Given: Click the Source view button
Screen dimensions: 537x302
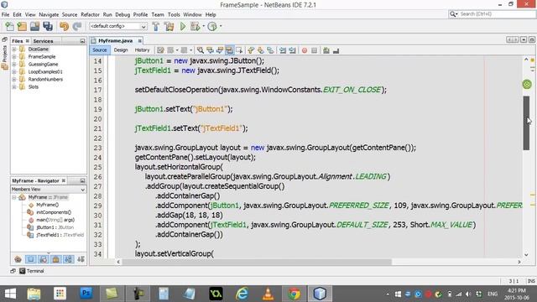Looking at the screenshot, I should pyautogui.click(x=100, y=50).
